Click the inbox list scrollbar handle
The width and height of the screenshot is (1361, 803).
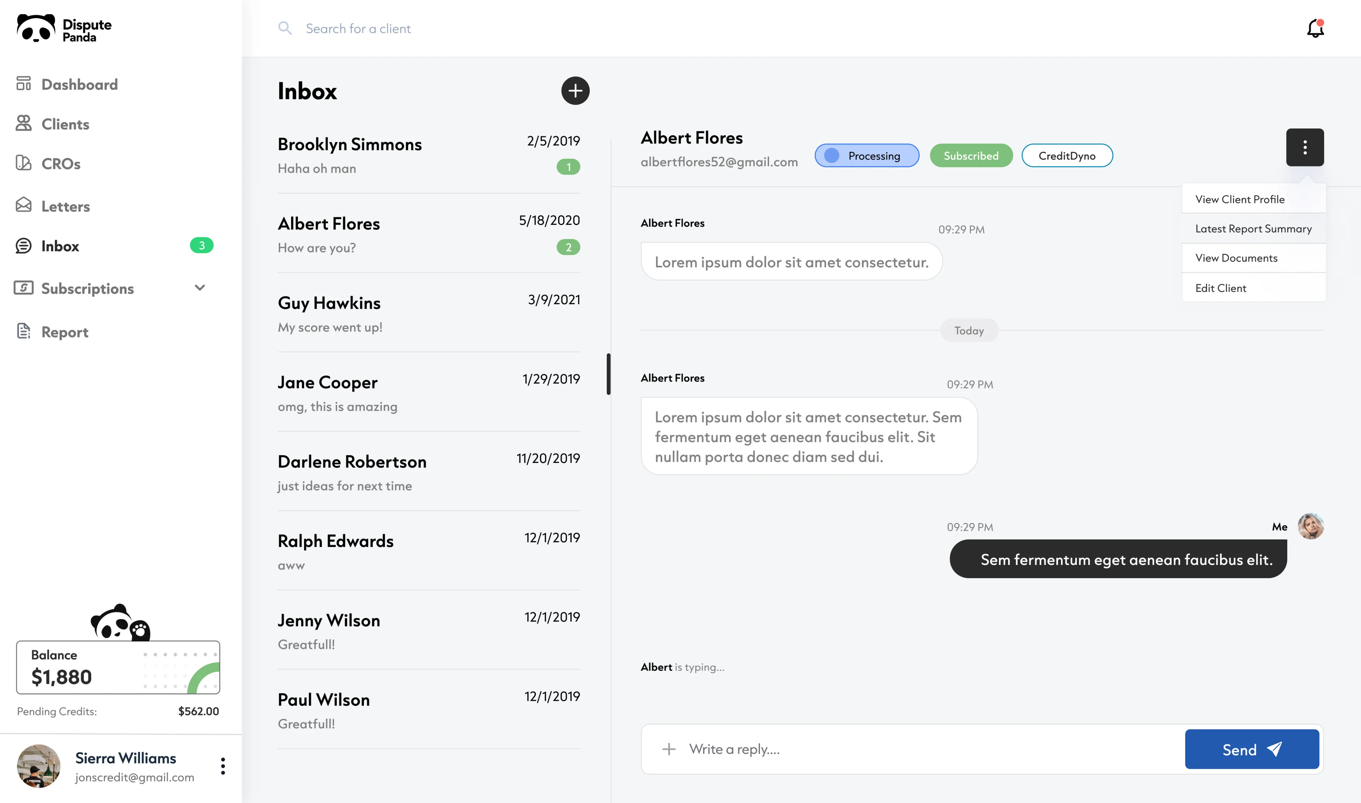[608, 374]
